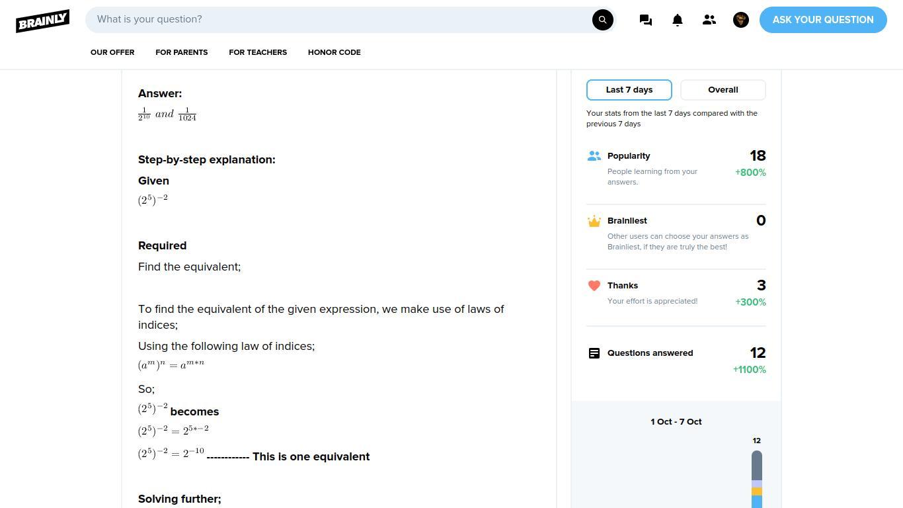Click the Popularity stat value 18
The width and height of the screenshot is (903, 508).
(x=758, y=156)
